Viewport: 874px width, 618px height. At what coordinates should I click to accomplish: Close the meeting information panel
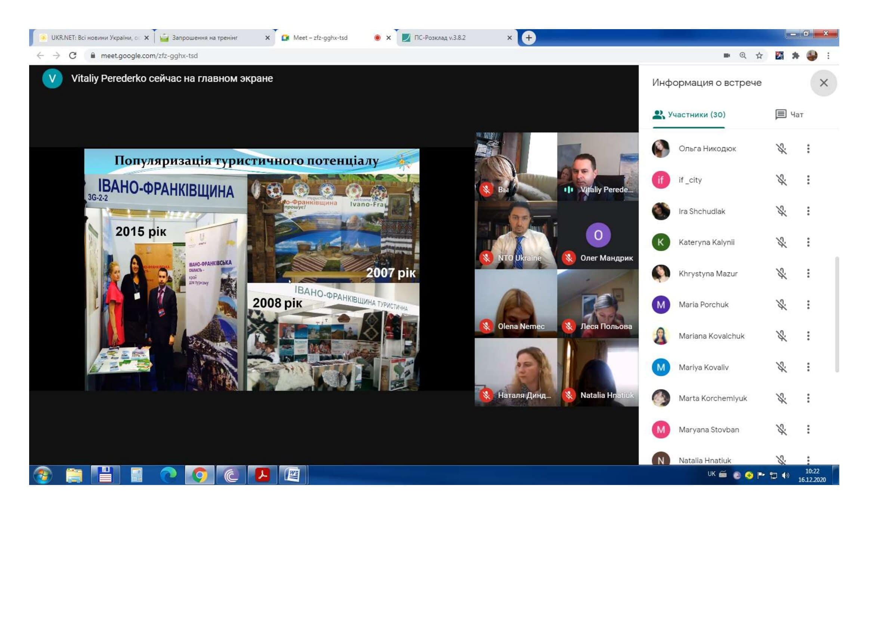(824, 83)
